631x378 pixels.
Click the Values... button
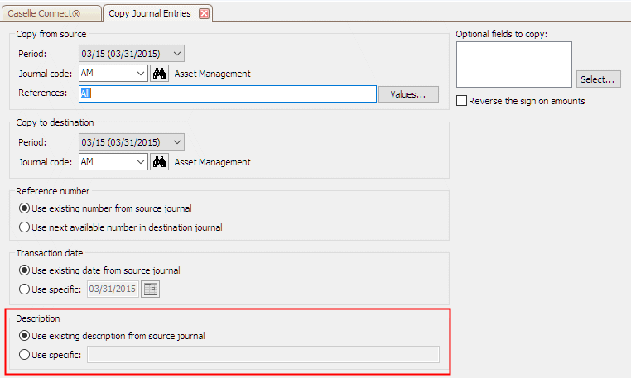[x=408, y=94]
